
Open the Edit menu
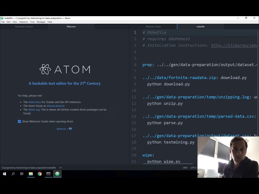coord(8,22)
